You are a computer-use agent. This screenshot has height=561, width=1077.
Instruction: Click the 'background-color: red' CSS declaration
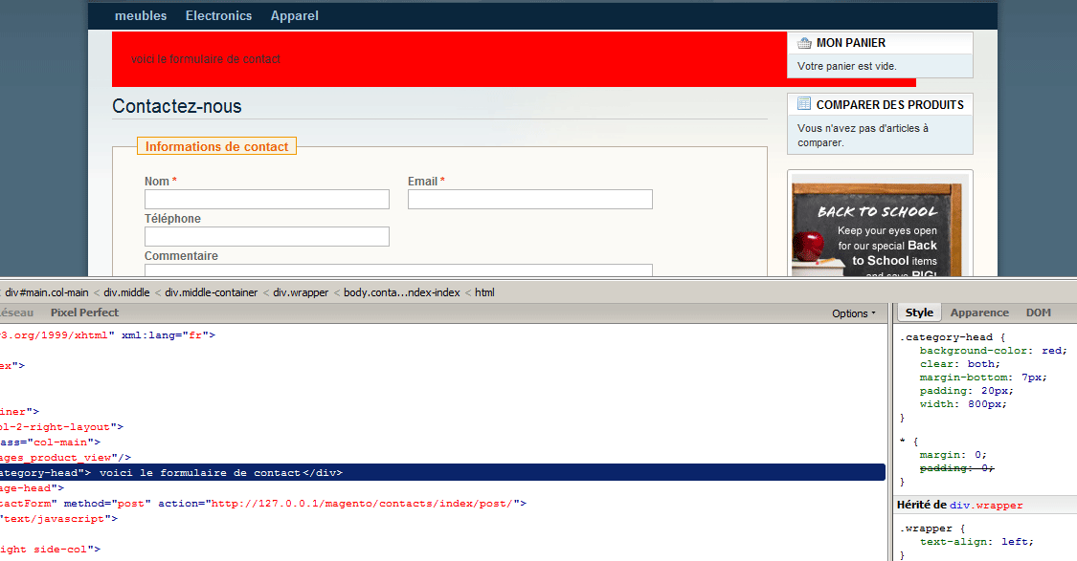tap(993, 351)
